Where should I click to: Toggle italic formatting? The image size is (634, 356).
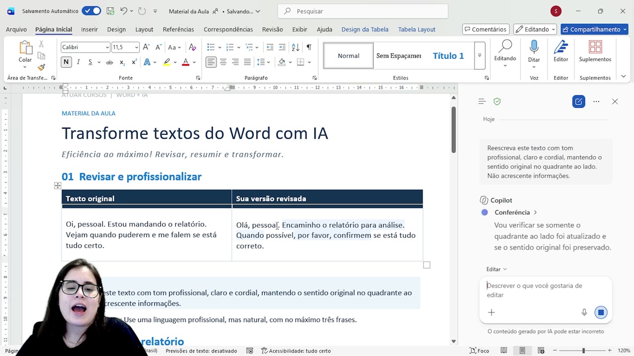pos(78,62)
